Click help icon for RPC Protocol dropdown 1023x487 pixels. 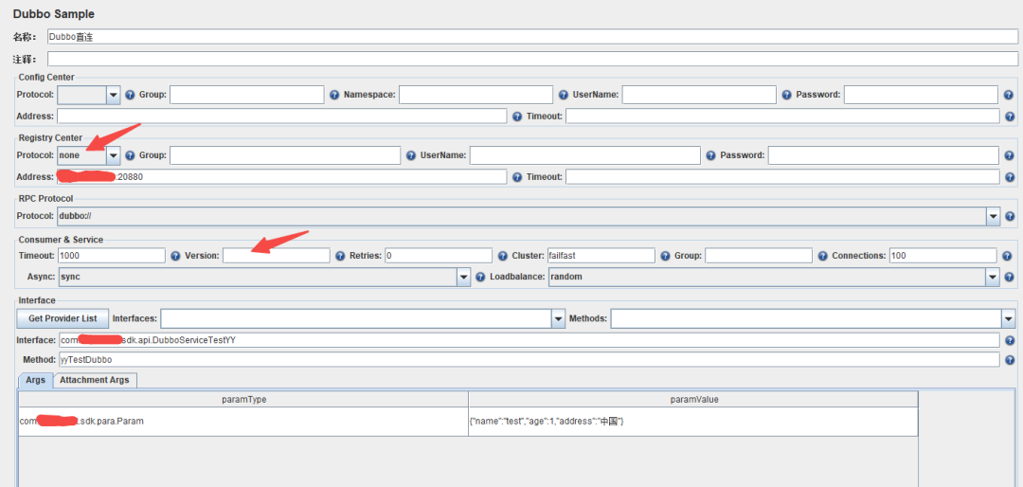(x=1010, y=216)
